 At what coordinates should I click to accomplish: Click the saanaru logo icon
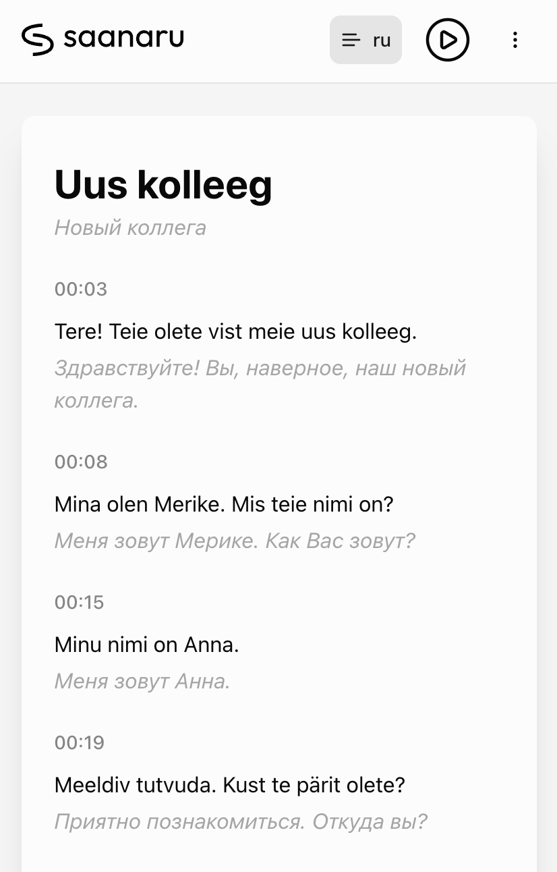38,39
